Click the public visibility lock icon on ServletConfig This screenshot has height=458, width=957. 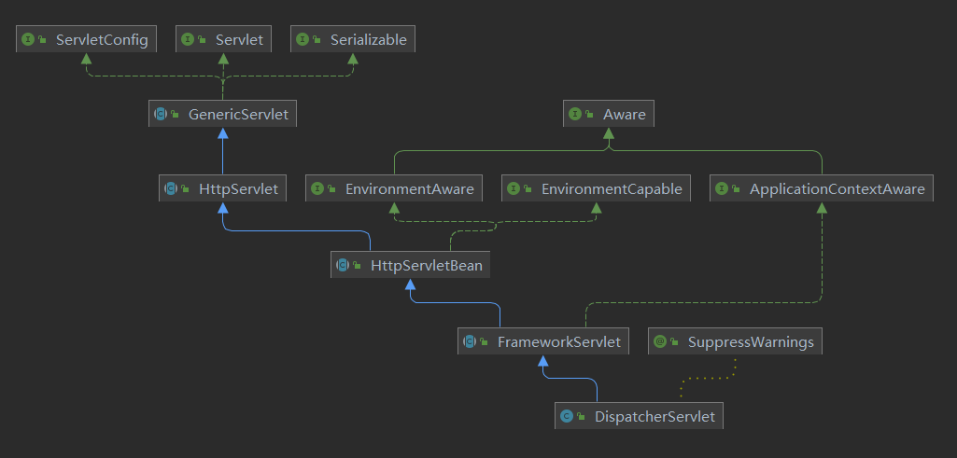click(x=43, y=39)
